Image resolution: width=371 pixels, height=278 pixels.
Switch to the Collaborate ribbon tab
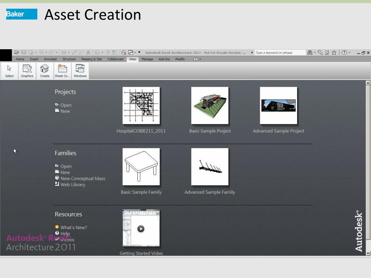[116, 59]
